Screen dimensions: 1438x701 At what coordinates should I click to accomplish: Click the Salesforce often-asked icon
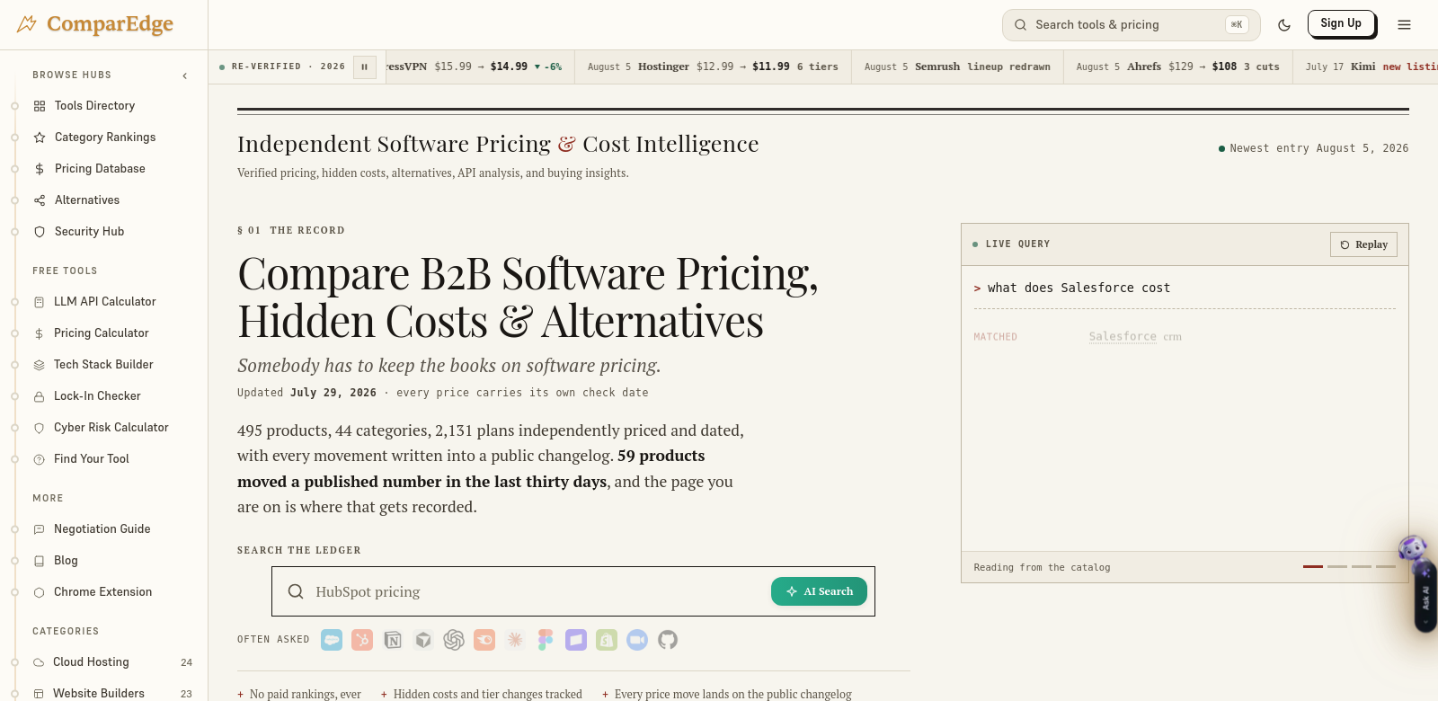click(x=332, y=640)
